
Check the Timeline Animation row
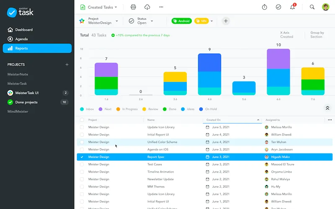pyautogui.click(x=82, y=172)
